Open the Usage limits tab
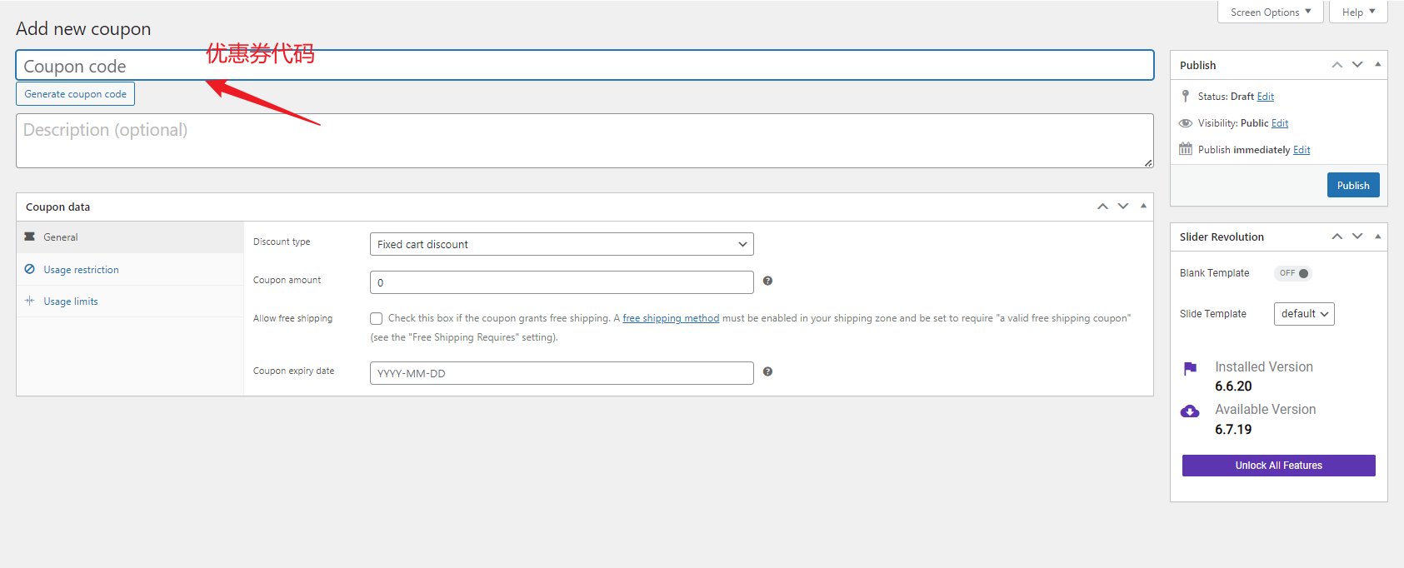Image resolution: width=1404 pixels, height=568 pixels. [x=71, y=301]
